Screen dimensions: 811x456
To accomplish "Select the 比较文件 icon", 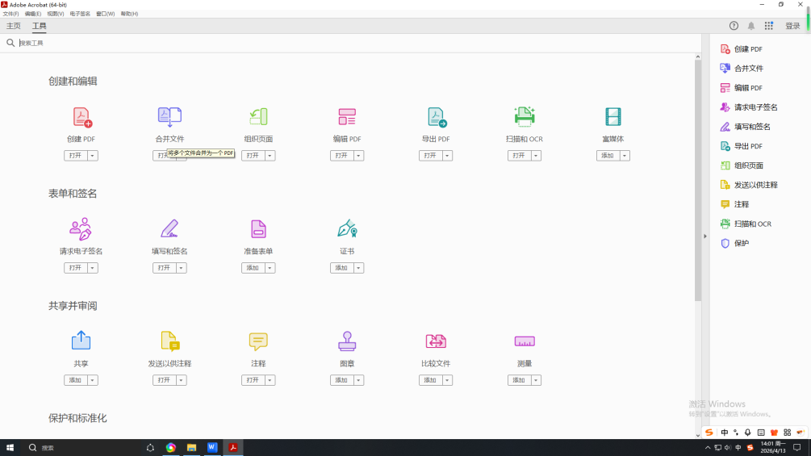I will (x=436, y=341).
